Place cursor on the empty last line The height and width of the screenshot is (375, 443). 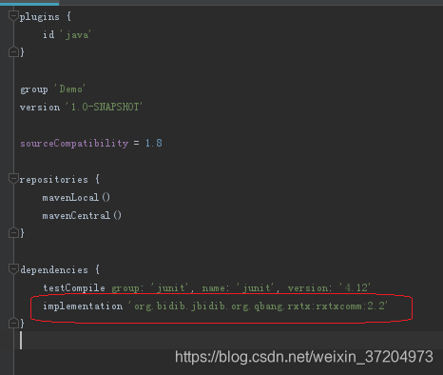[221, 341]
